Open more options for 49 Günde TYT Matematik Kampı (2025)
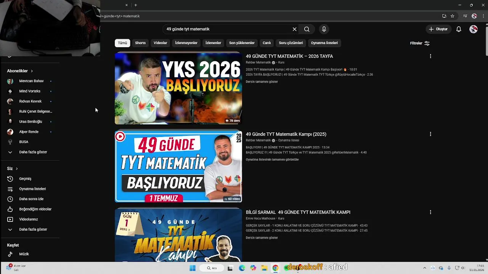The image size is (488, 274). (x=430, y=134)
